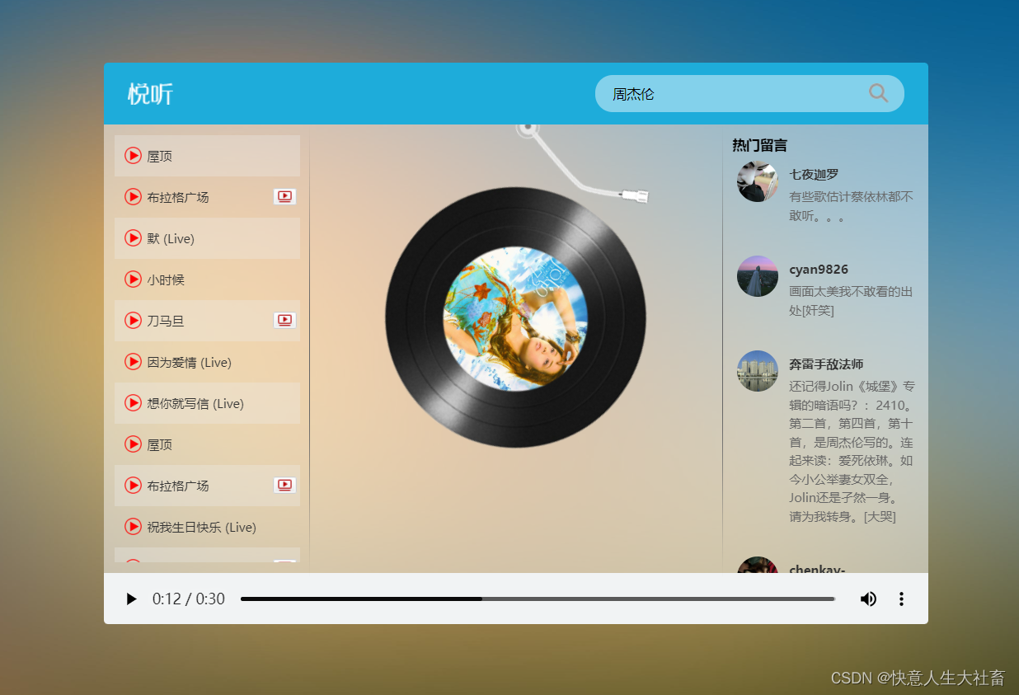Click the search magnifier icon
1019x695 pixels.
tap(877, 93)
